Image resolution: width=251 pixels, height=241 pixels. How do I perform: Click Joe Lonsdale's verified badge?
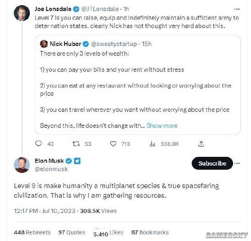76,9
